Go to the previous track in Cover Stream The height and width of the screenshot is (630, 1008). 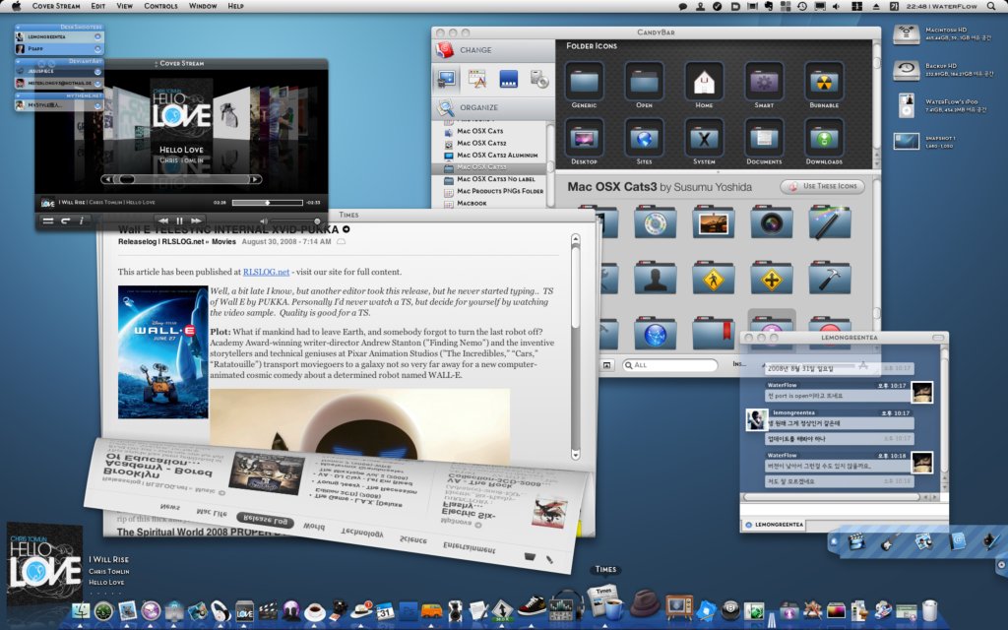[x=163, y=221]
